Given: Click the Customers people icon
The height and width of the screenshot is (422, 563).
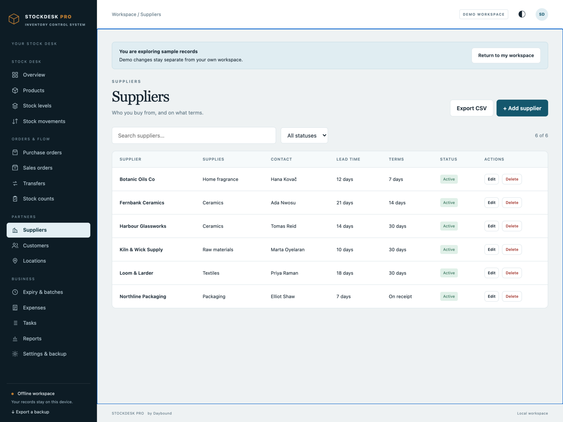Looking at the screenshot, I should click(15, 246).
